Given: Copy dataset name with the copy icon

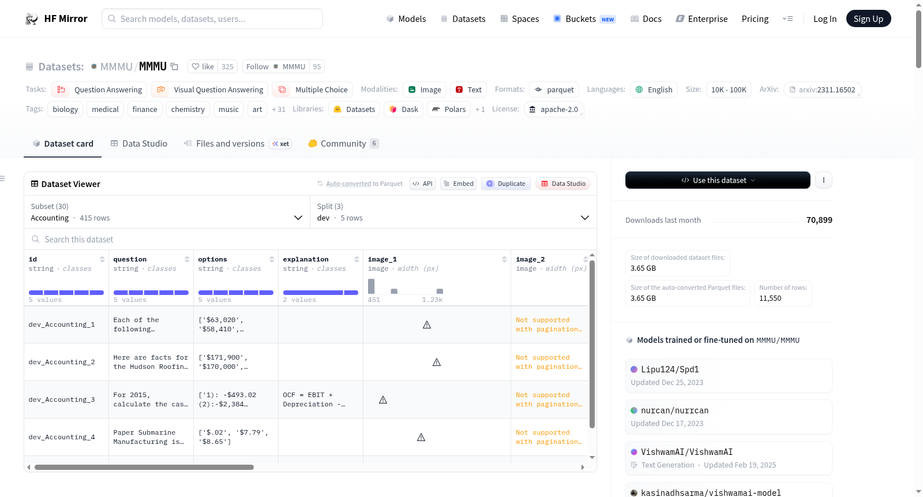Looking at the screenshot, I should 174,66.
